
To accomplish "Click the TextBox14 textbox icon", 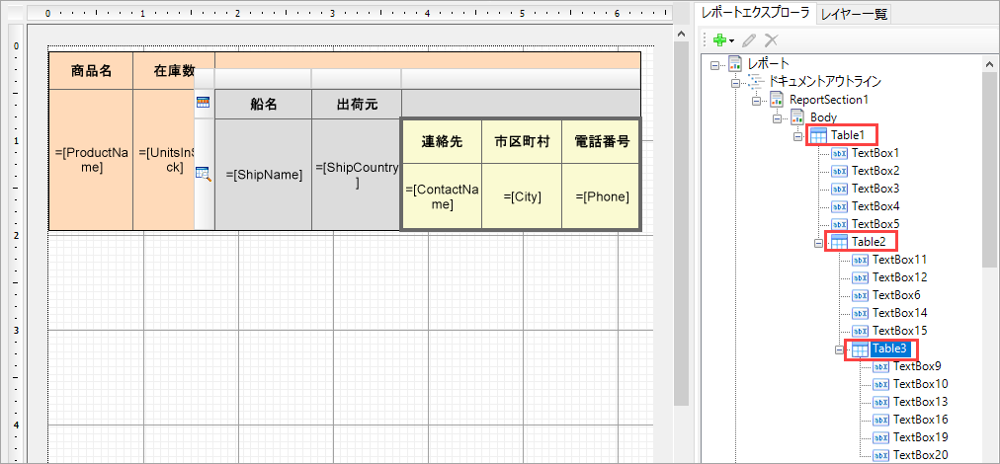I will coord(861,314).
